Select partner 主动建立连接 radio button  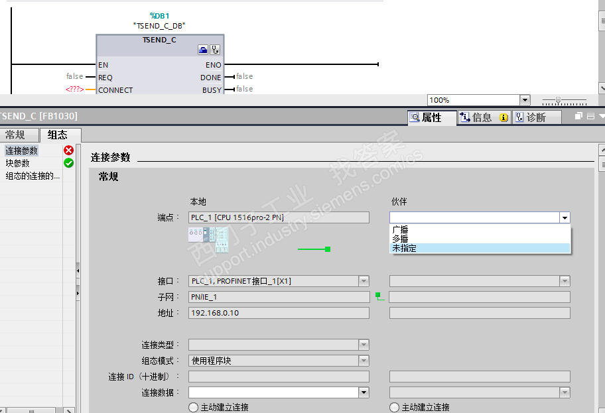394,407
